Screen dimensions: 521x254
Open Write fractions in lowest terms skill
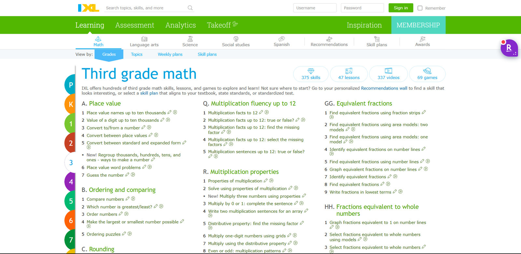360,192
